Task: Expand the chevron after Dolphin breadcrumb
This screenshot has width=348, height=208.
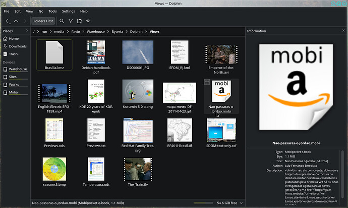Action: [146, 32]
